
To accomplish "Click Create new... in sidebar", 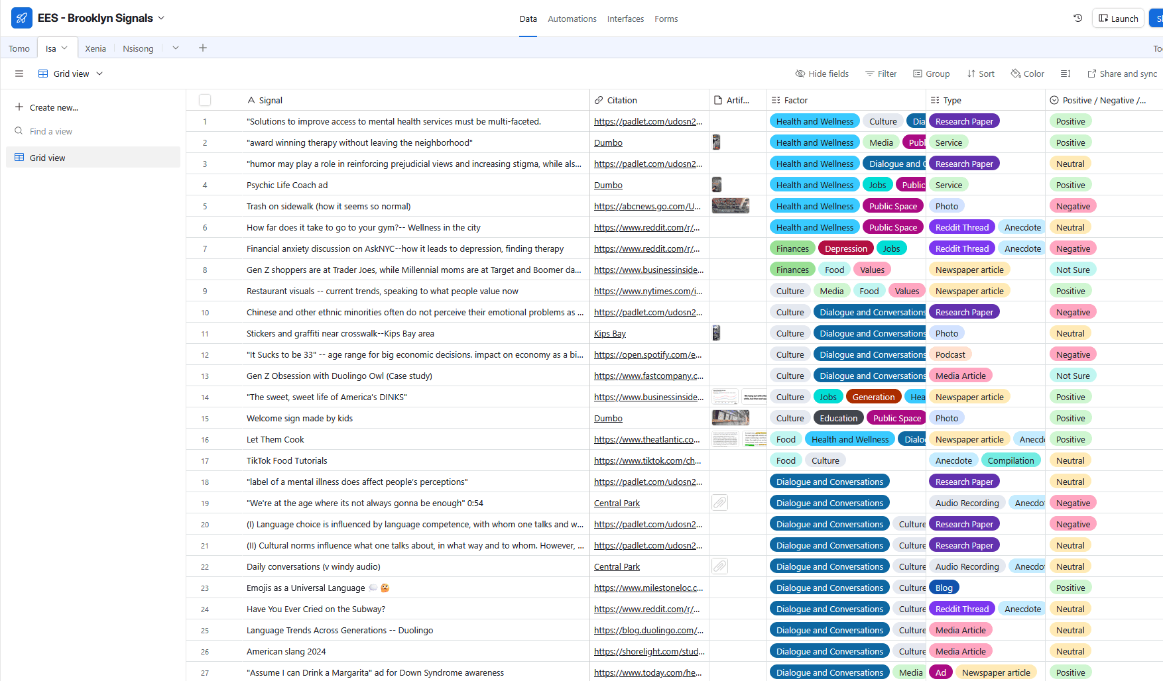I will 54,107.
